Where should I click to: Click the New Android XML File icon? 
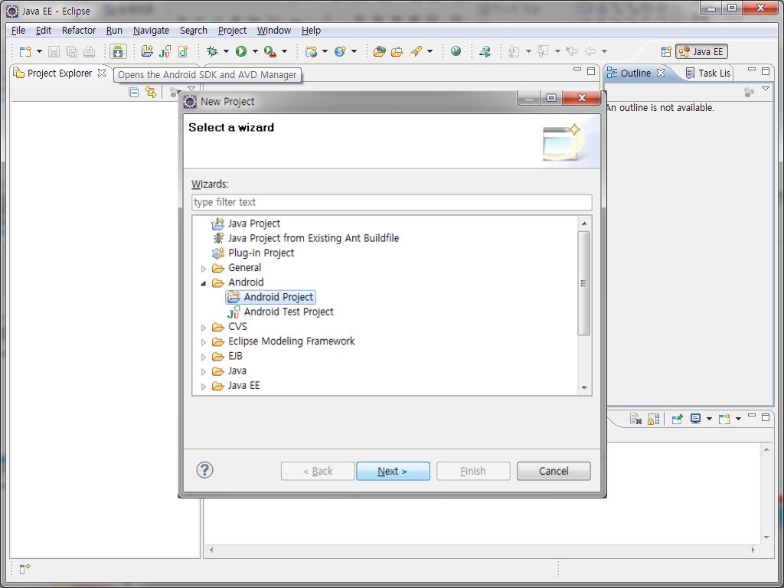pos(183,51)
